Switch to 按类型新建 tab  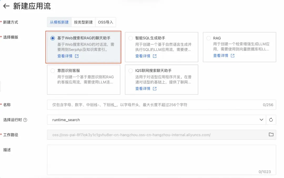coord(83,22)
